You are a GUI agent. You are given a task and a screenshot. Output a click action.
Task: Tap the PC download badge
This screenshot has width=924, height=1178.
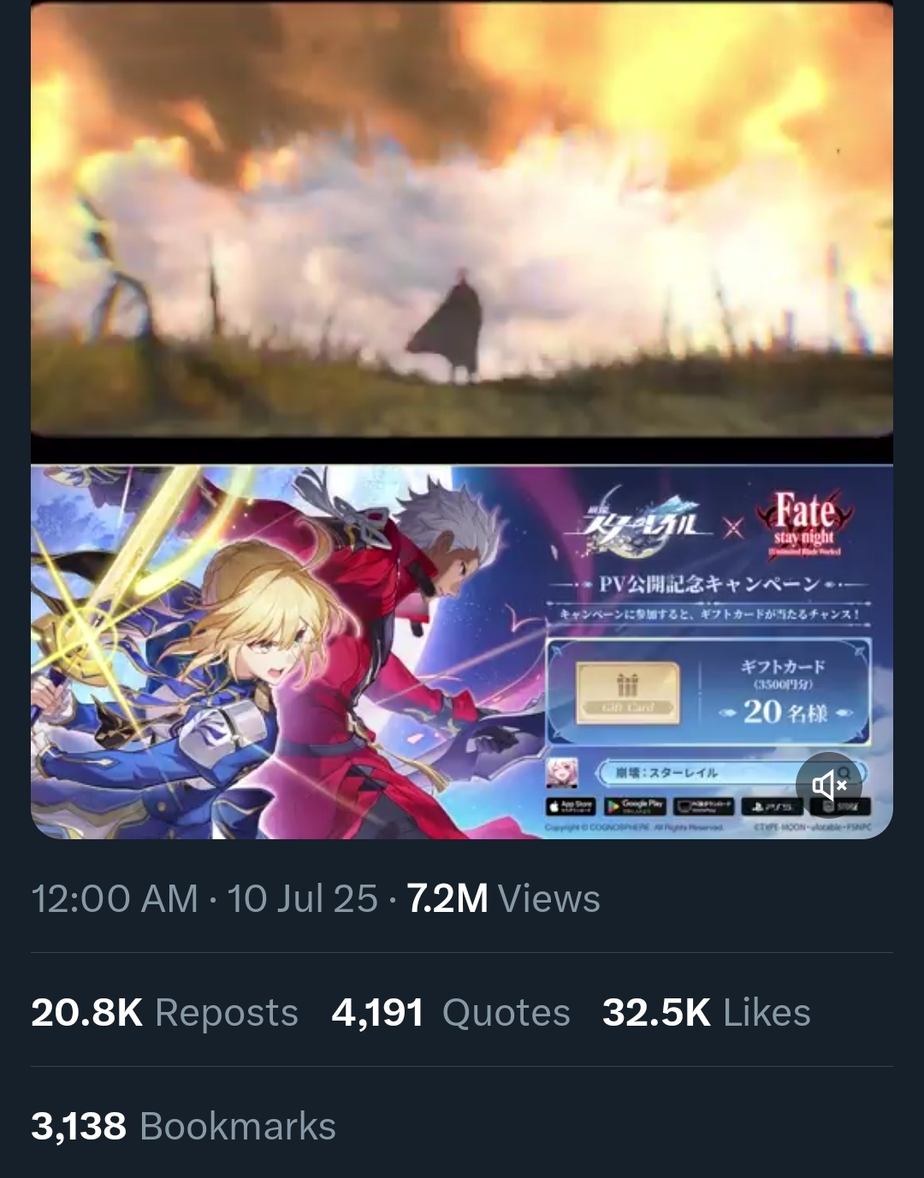(x=703, y=806)
